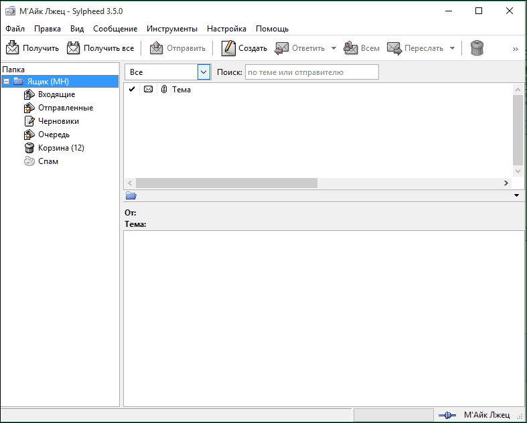Click the horizontal scrollbar of message list
This screenshot has height=423, width=527.
[226, 183]
